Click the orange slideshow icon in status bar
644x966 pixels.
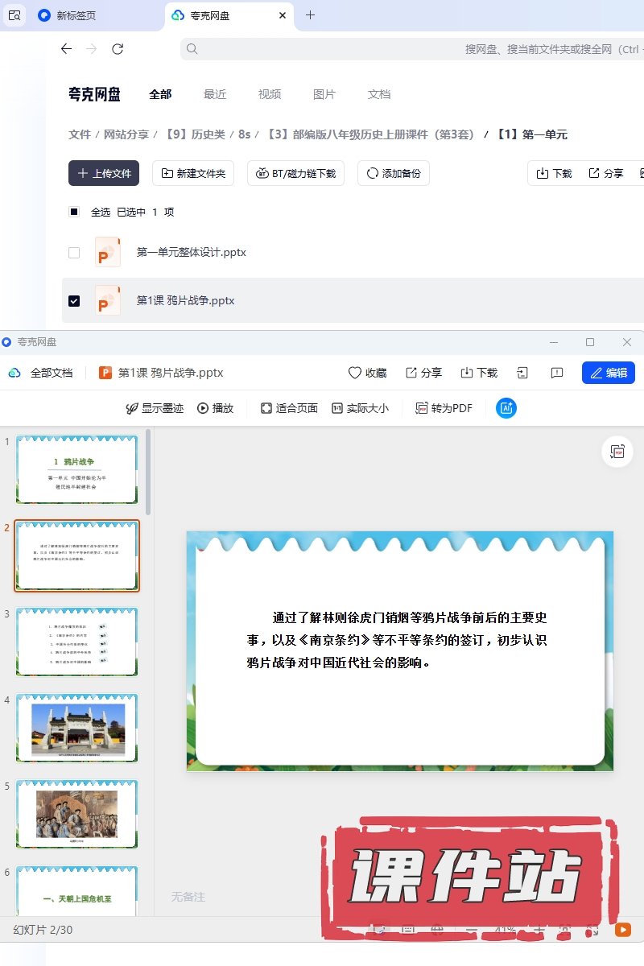pyautogui.click(x=623, y=930)
